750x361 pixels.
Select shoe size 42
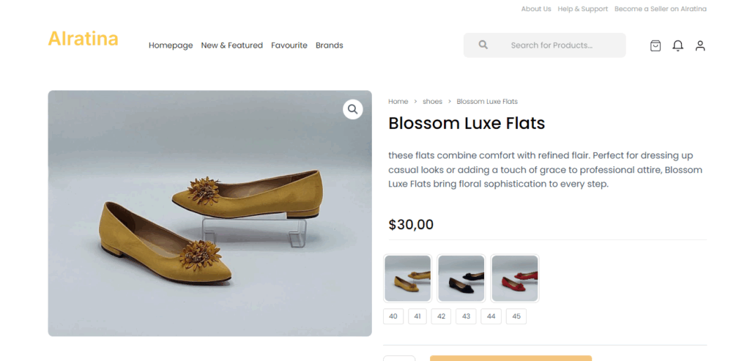coord(441,316)
